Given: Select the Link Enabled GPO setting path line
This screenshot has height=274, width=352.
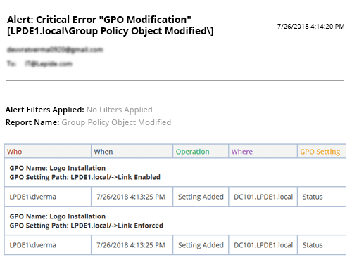Looking at the screenshot, I should pyautogui.click(x=85, y=177).
